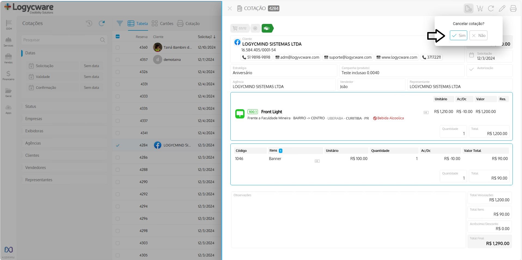
Task: Click the grey check status chip
Action: tap(255, 28)
